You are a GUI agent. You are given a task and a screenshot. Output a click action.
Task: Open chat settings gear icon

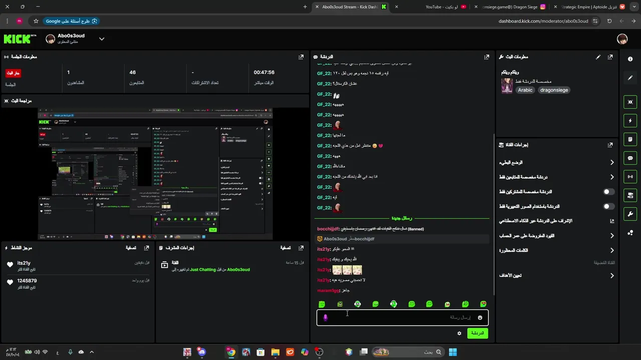click(459, 333)
